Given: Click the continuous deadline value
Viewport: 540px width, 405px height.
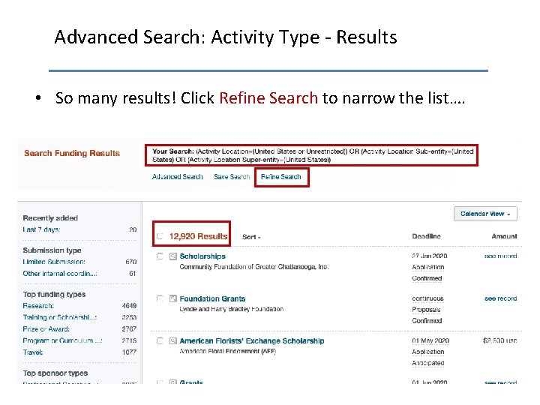Looking at the screenshot, I should click(x=427, y=298).
